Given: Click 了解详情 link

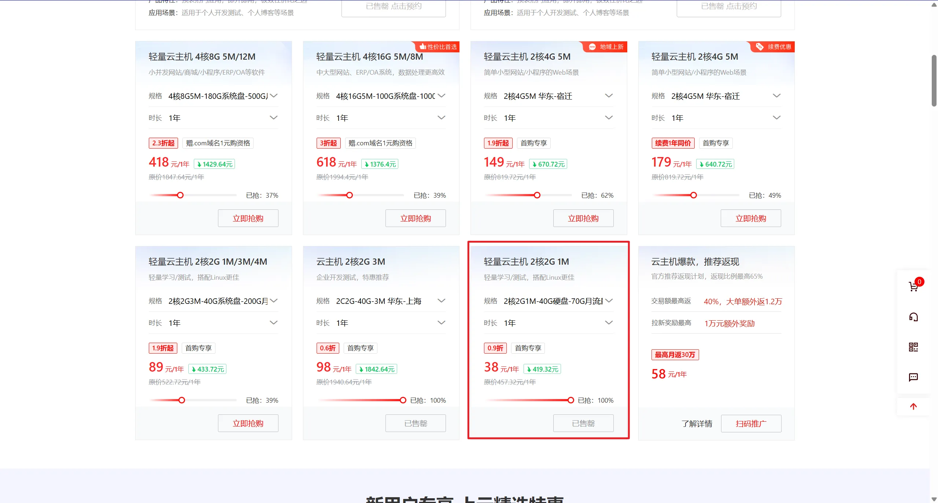Looking at the screenshot, I should [x=697, y=424].
